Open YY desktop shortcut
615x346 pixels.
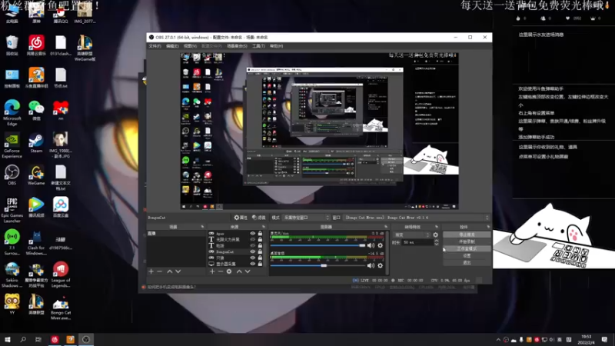point(12,304)
